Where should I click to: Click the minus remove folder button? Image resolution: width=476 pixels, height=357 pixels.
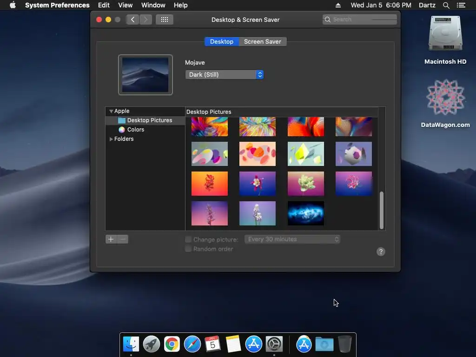click(x=123, y=239)
